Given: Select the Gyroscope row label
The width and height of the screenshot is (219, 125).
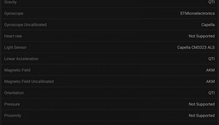Looking at the screenshot, I should click(x=14, y=13).
